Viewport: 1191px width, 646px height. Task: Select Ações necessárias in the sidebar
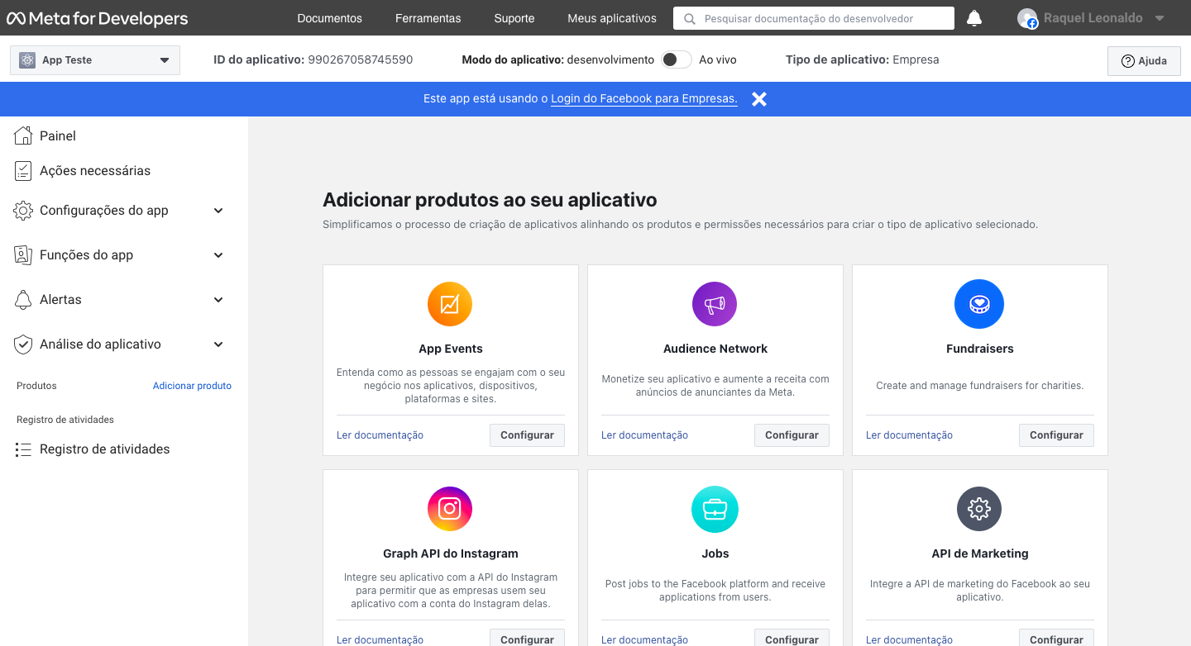(94, 170)
